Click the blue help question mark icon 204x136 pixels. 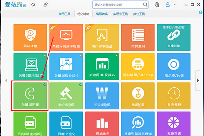pyautogui.click(x=201, y=12)
